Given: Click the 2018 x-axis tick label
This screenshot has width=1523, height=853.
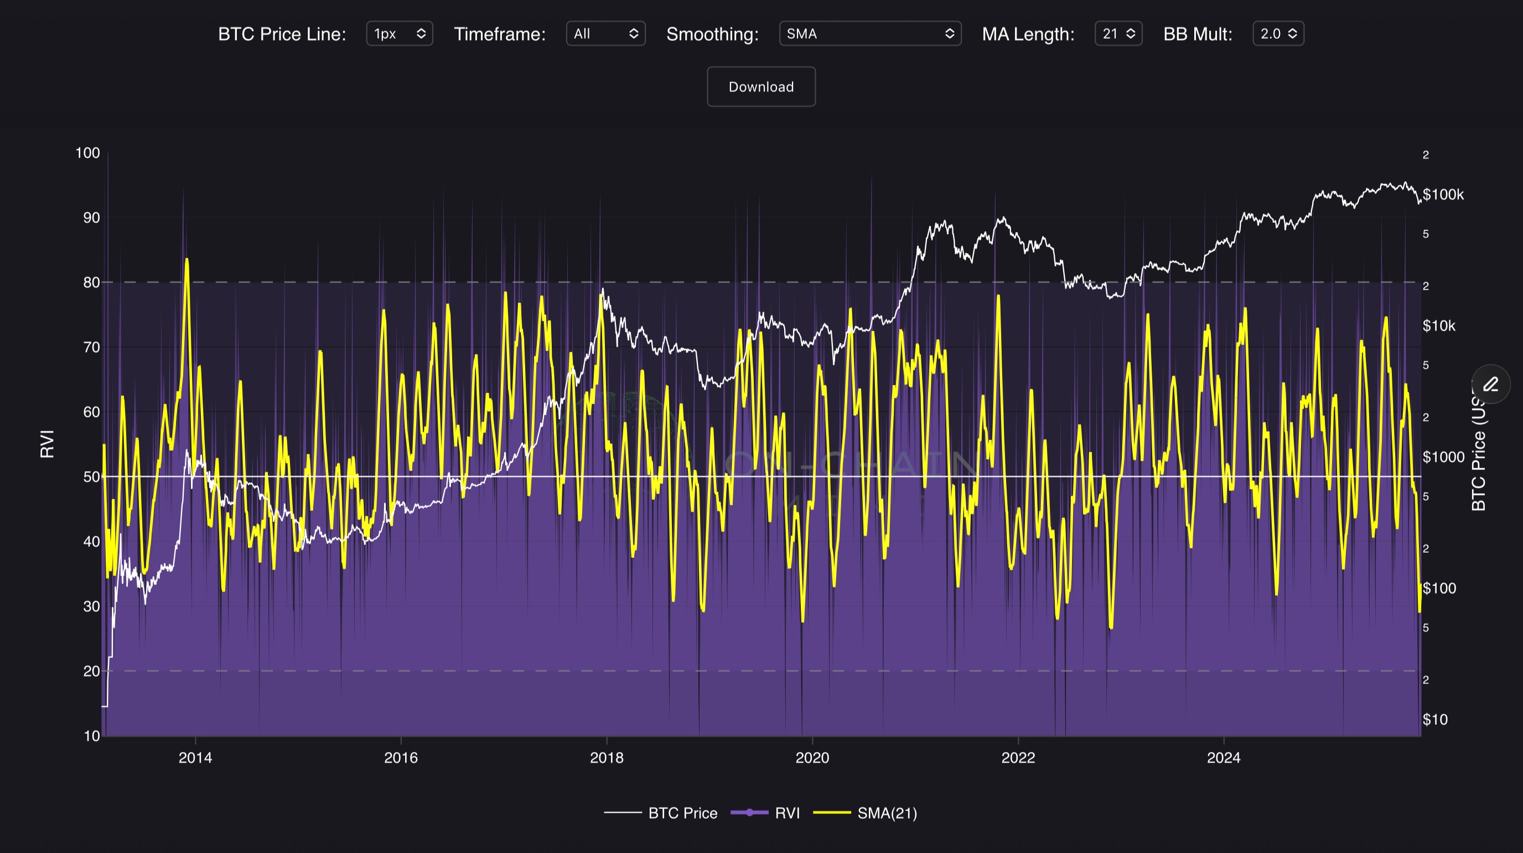Looking at the screenshot, I should tap(607, 758).
